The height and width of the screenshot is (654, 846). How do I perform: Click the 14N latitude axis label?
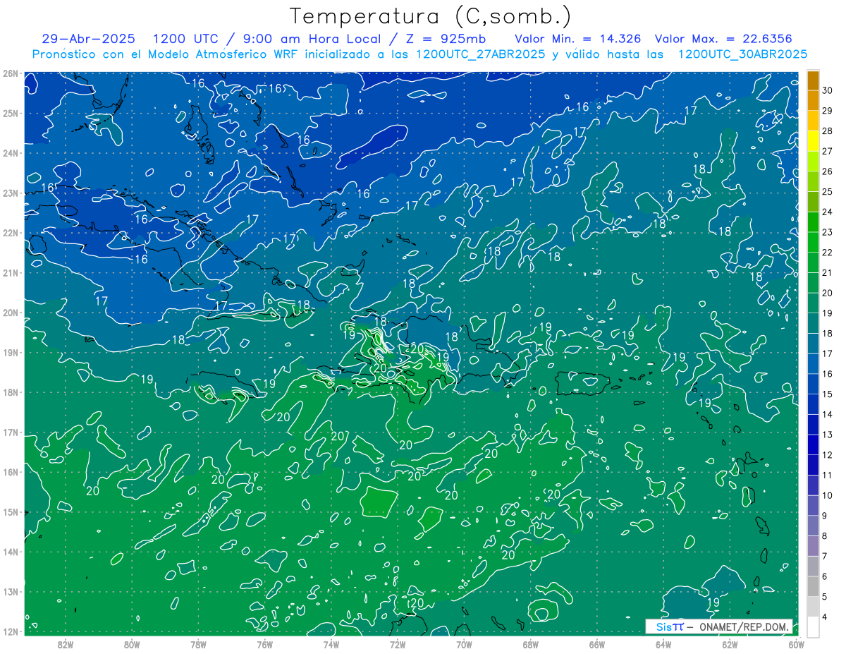[x=11, y=552]
